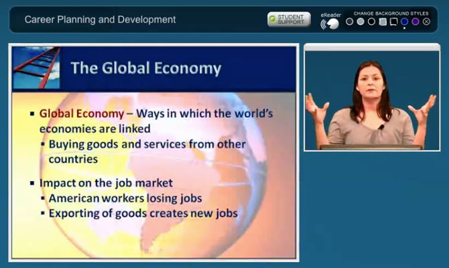Click the "Change Background Styles" label
The image size is (449, 268).
tap(391, 13)
